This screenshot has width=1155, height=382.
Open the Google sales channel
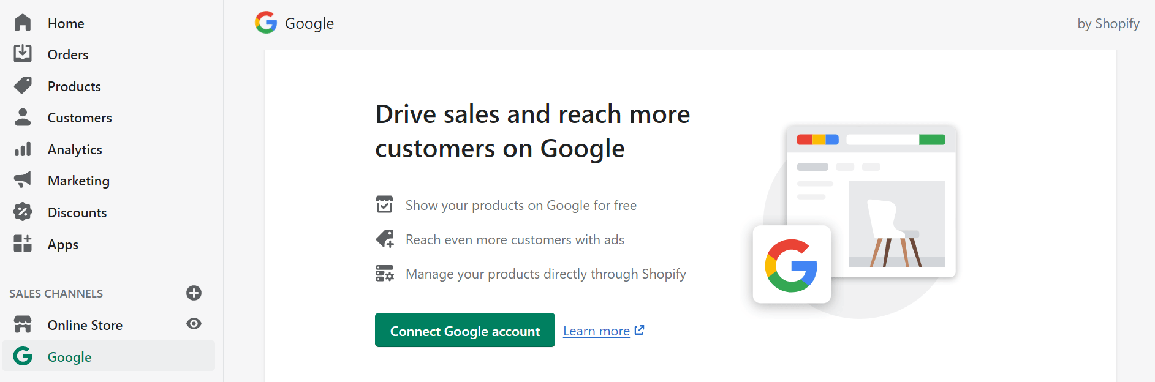(x=109, y=356)
